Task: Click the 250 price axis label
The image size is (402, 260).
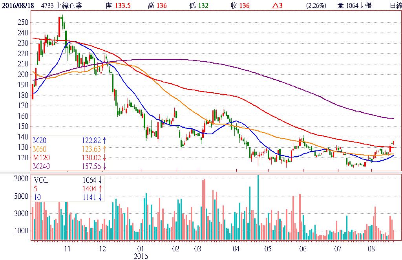Action: (x=23, y=22)
